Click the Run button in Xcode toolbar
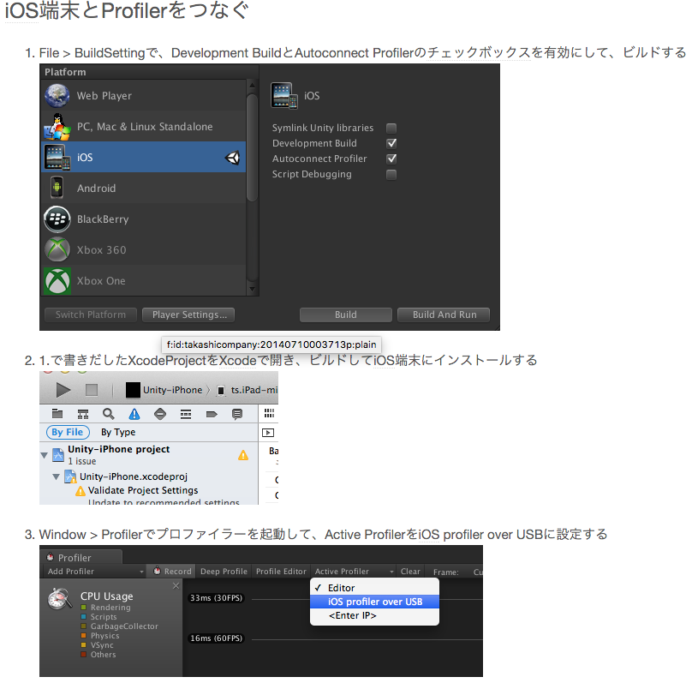 coord(63,391)
